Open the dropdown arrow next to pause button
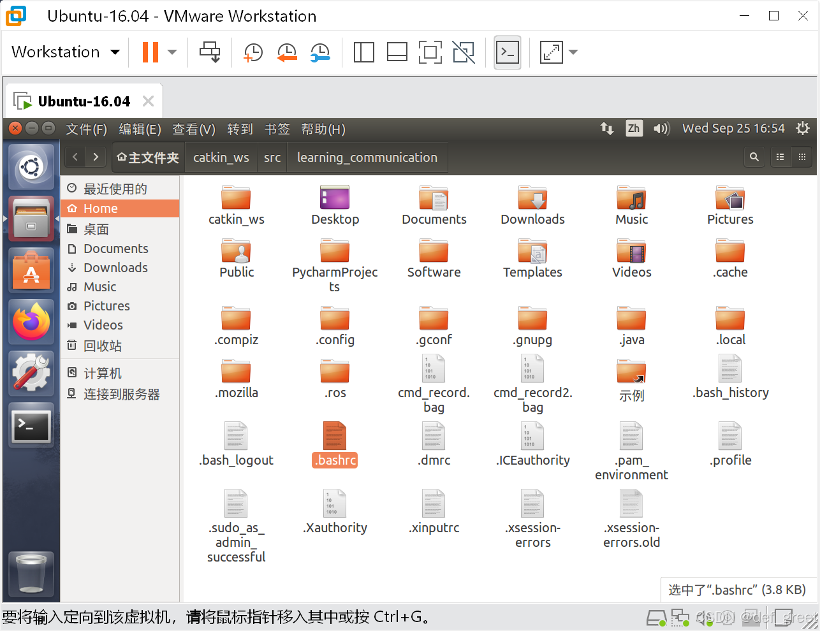The width and height of the screenshot is (820, 631). (172, 52)
